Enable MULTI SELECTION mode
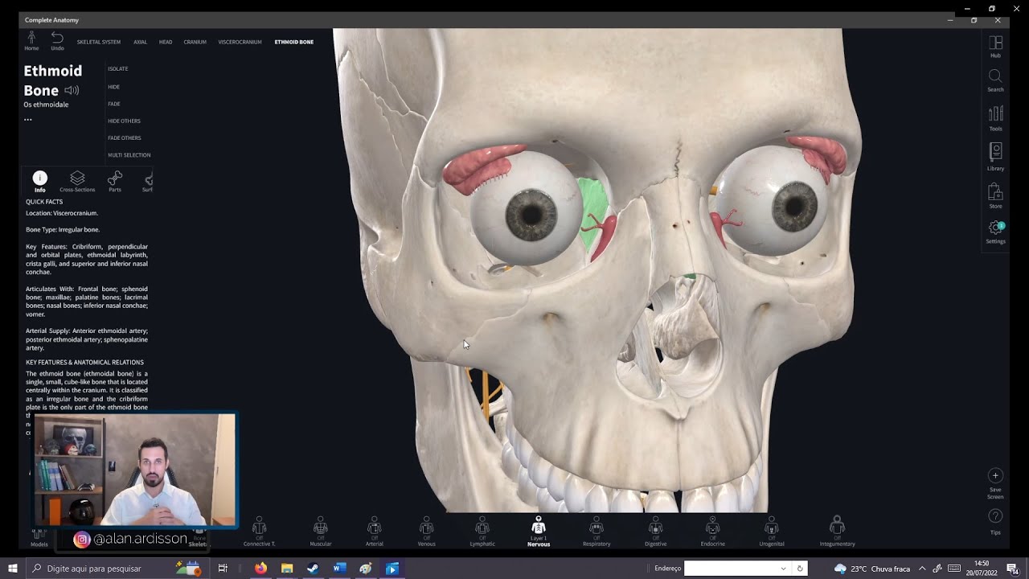Screen dimensions: 1029x579 tap(129, 155)
